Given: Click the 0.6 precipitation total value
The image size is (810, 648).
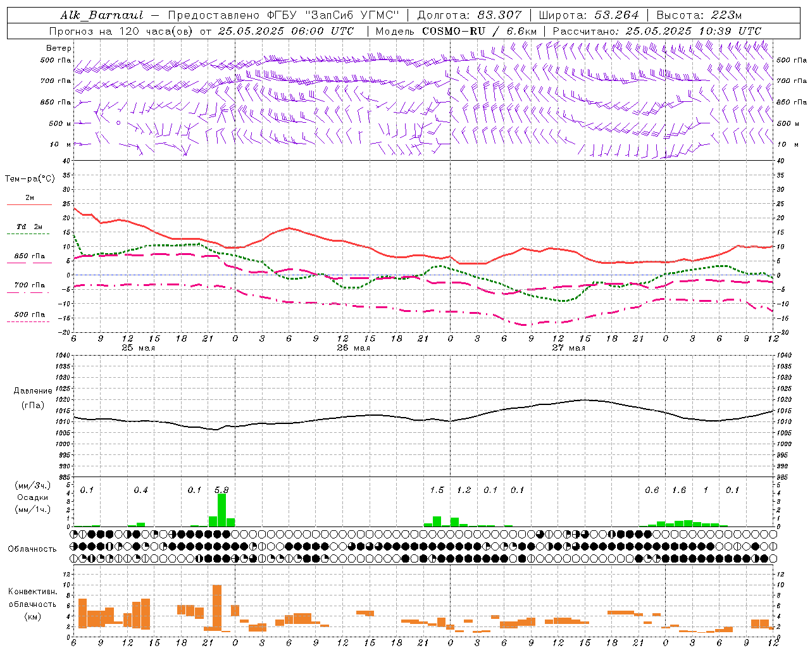Looking at the screenshot, I should pos(652,490).
